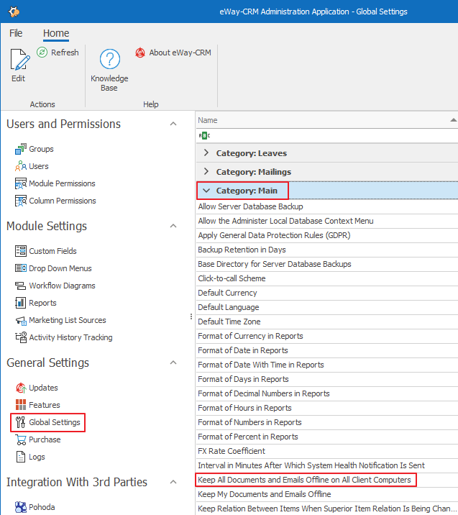The width and height of the screenshot is (458, 515).
Task: Collapse Integration With 3rd Parties section
Action: pos(173,482)
